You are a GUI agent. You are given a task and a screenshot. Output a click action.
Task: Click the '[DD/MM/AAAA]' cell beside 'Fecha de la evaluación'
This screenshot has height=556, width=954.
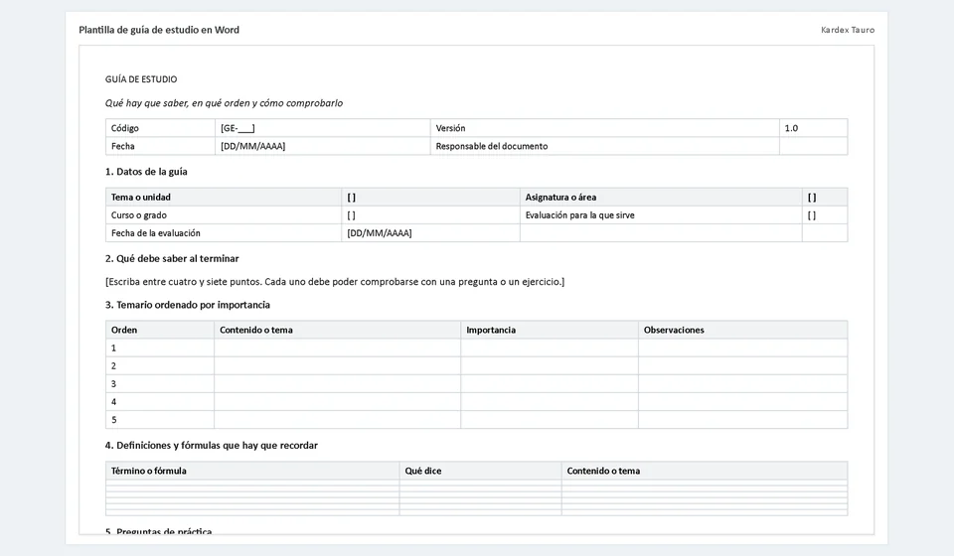tap(430, 232)
